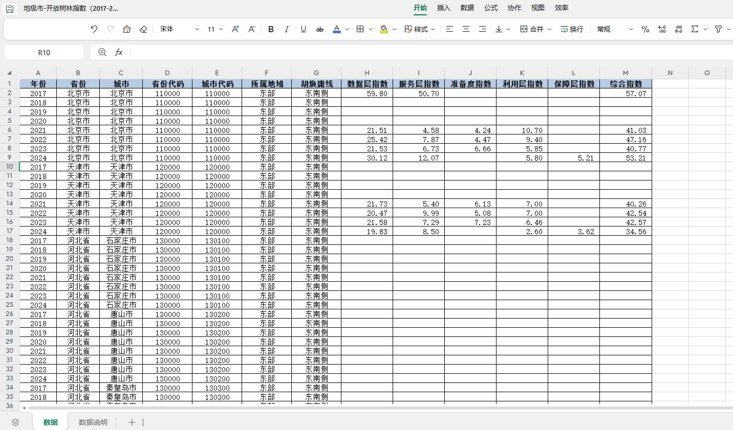This screenshot has height=430, width=733.
Task: Align cell text to the right
Action: click(x=482, y=29)
